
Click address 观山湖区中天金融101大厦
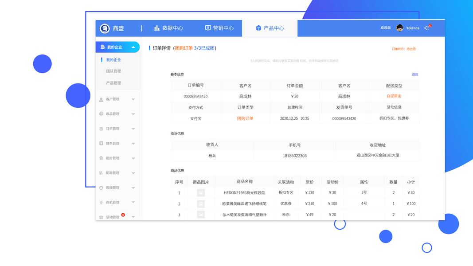click(x=378, y=155)
